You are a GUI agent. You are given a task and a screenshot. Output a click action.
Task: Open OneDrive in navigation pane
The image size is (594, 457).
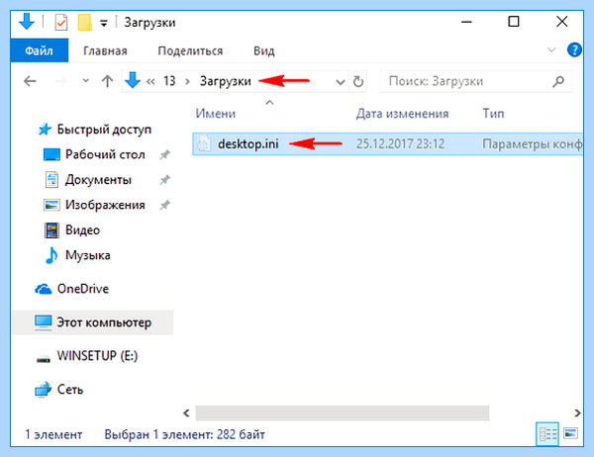click(82, 289)
